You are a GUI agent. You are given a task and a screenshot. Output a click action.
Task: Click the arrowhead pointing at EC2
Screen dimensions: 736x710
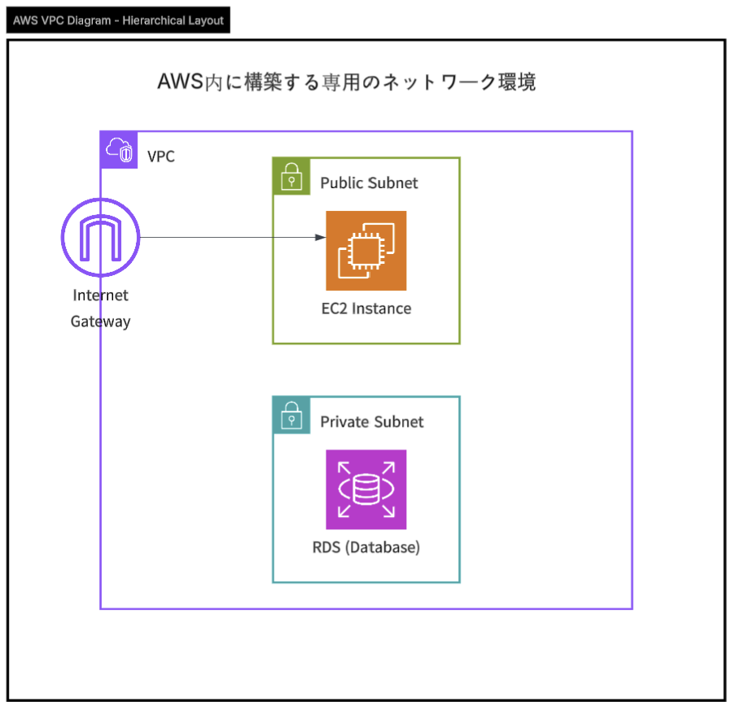pyautogui.click(x=321, y=238)
